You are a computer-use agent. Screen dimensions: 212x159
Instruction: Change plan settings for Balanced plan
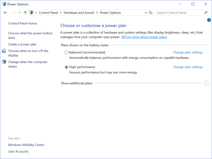coord(188,52)
